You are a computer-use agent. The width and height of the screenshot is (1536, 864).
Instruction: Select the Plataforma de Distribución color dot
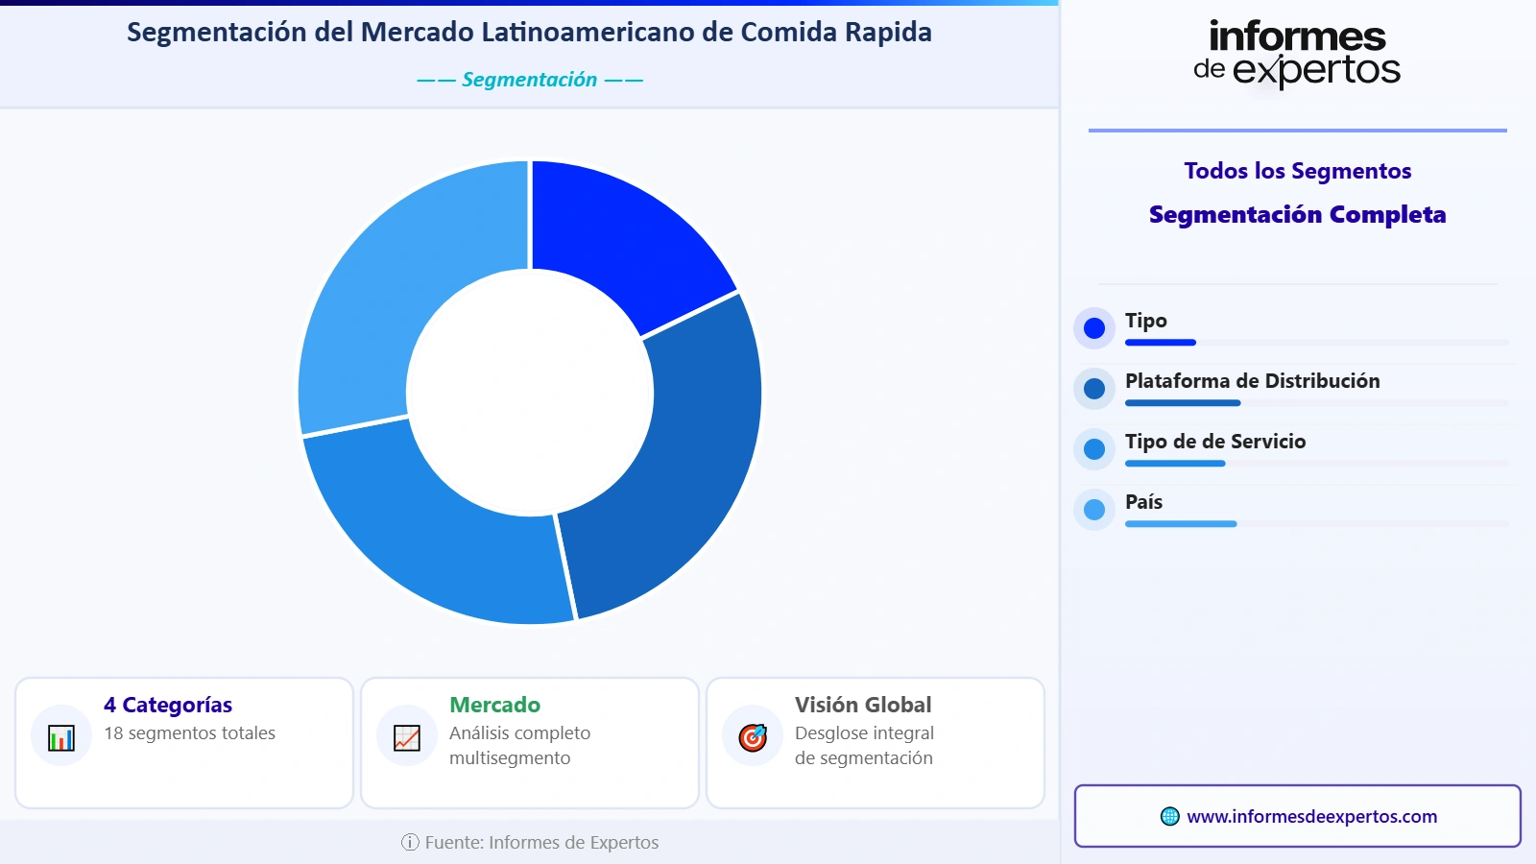tap(1094, 389)
